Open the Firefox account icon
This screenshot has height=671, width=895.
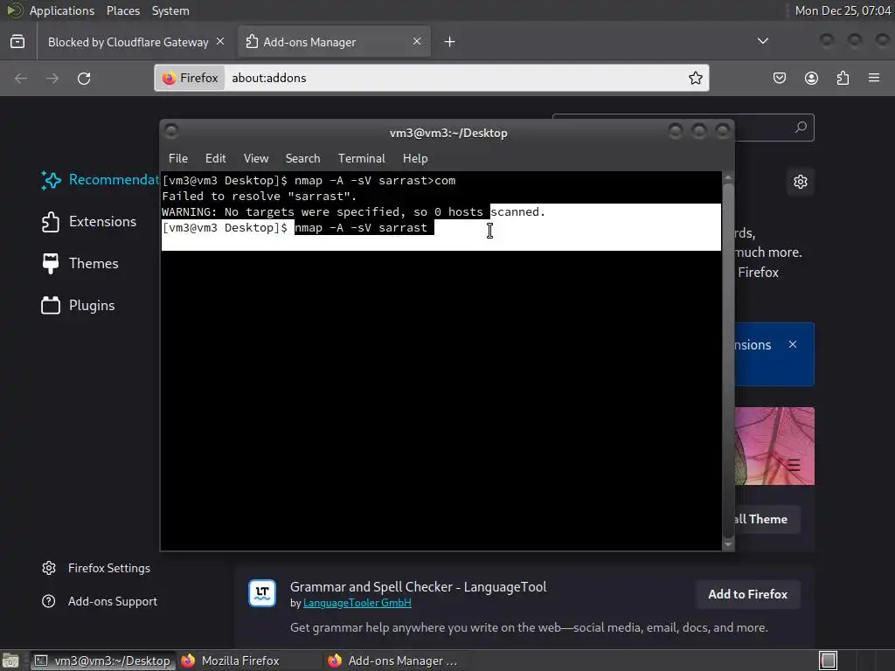click(811, 78)
